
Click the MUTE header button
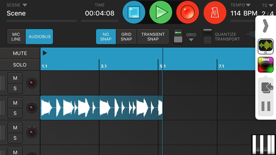click(20, 53)
